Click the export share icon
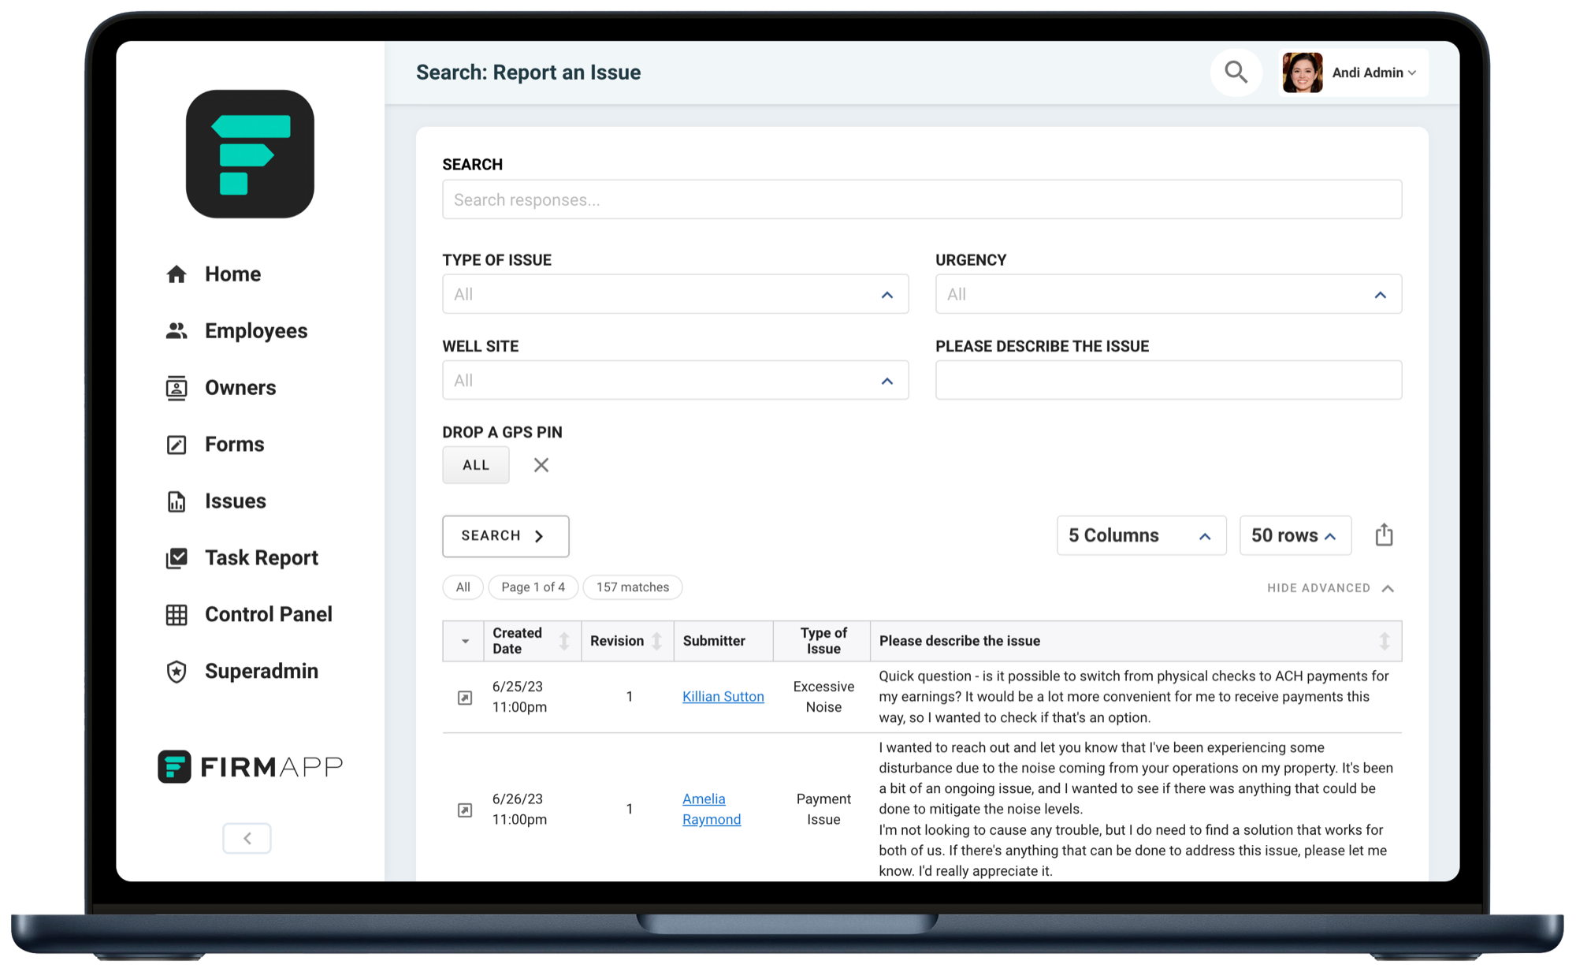1576x972 pixels. tap(1384, 535)
